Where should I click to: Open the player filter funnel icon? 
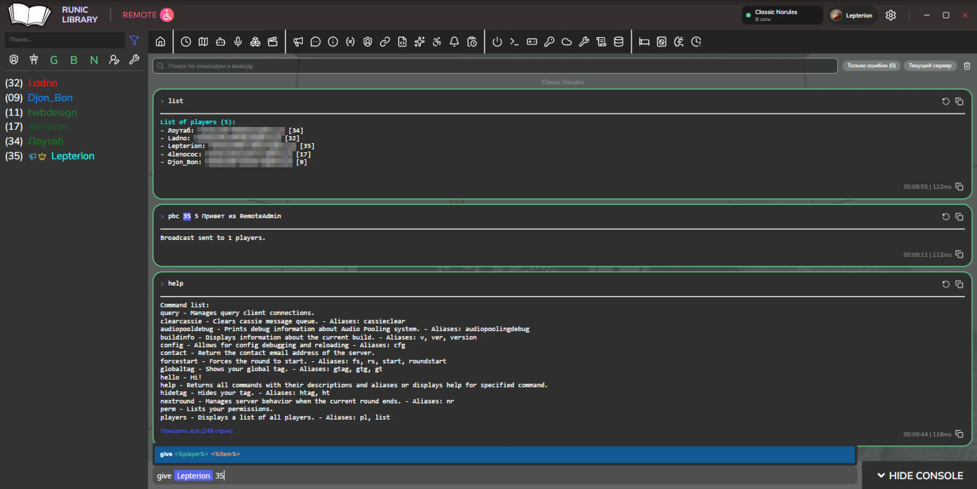134,40
